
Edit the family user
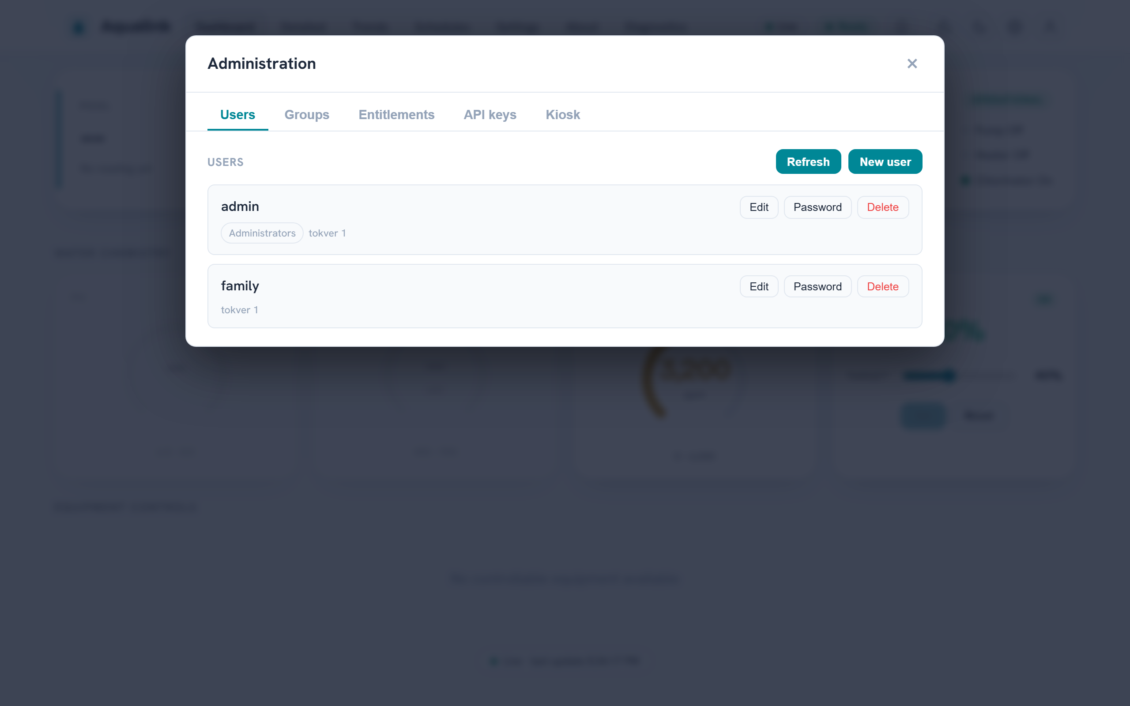(x=759, y=287)
